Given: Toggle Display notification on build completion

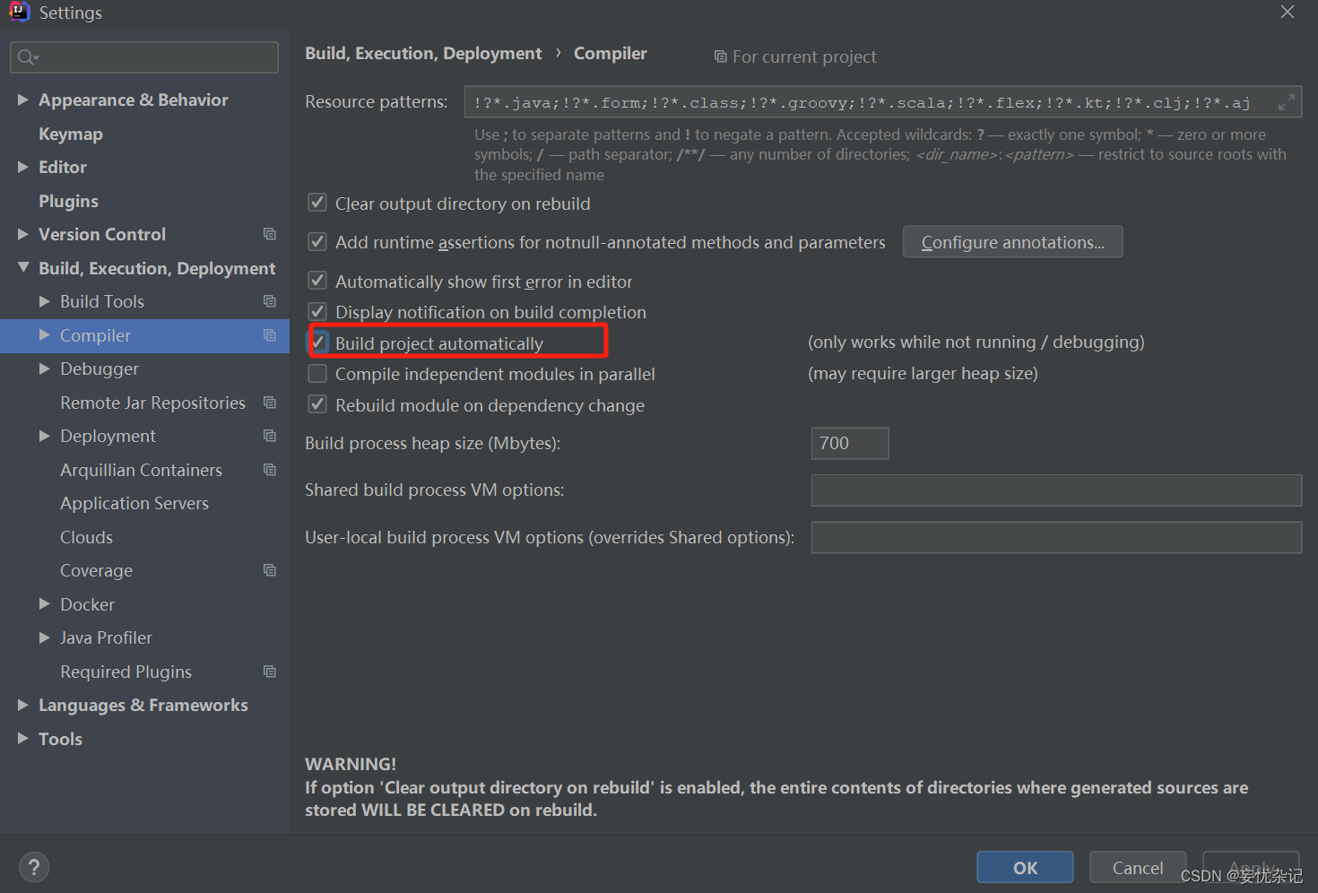Looking at the screenshot, I should pos(317,311).
